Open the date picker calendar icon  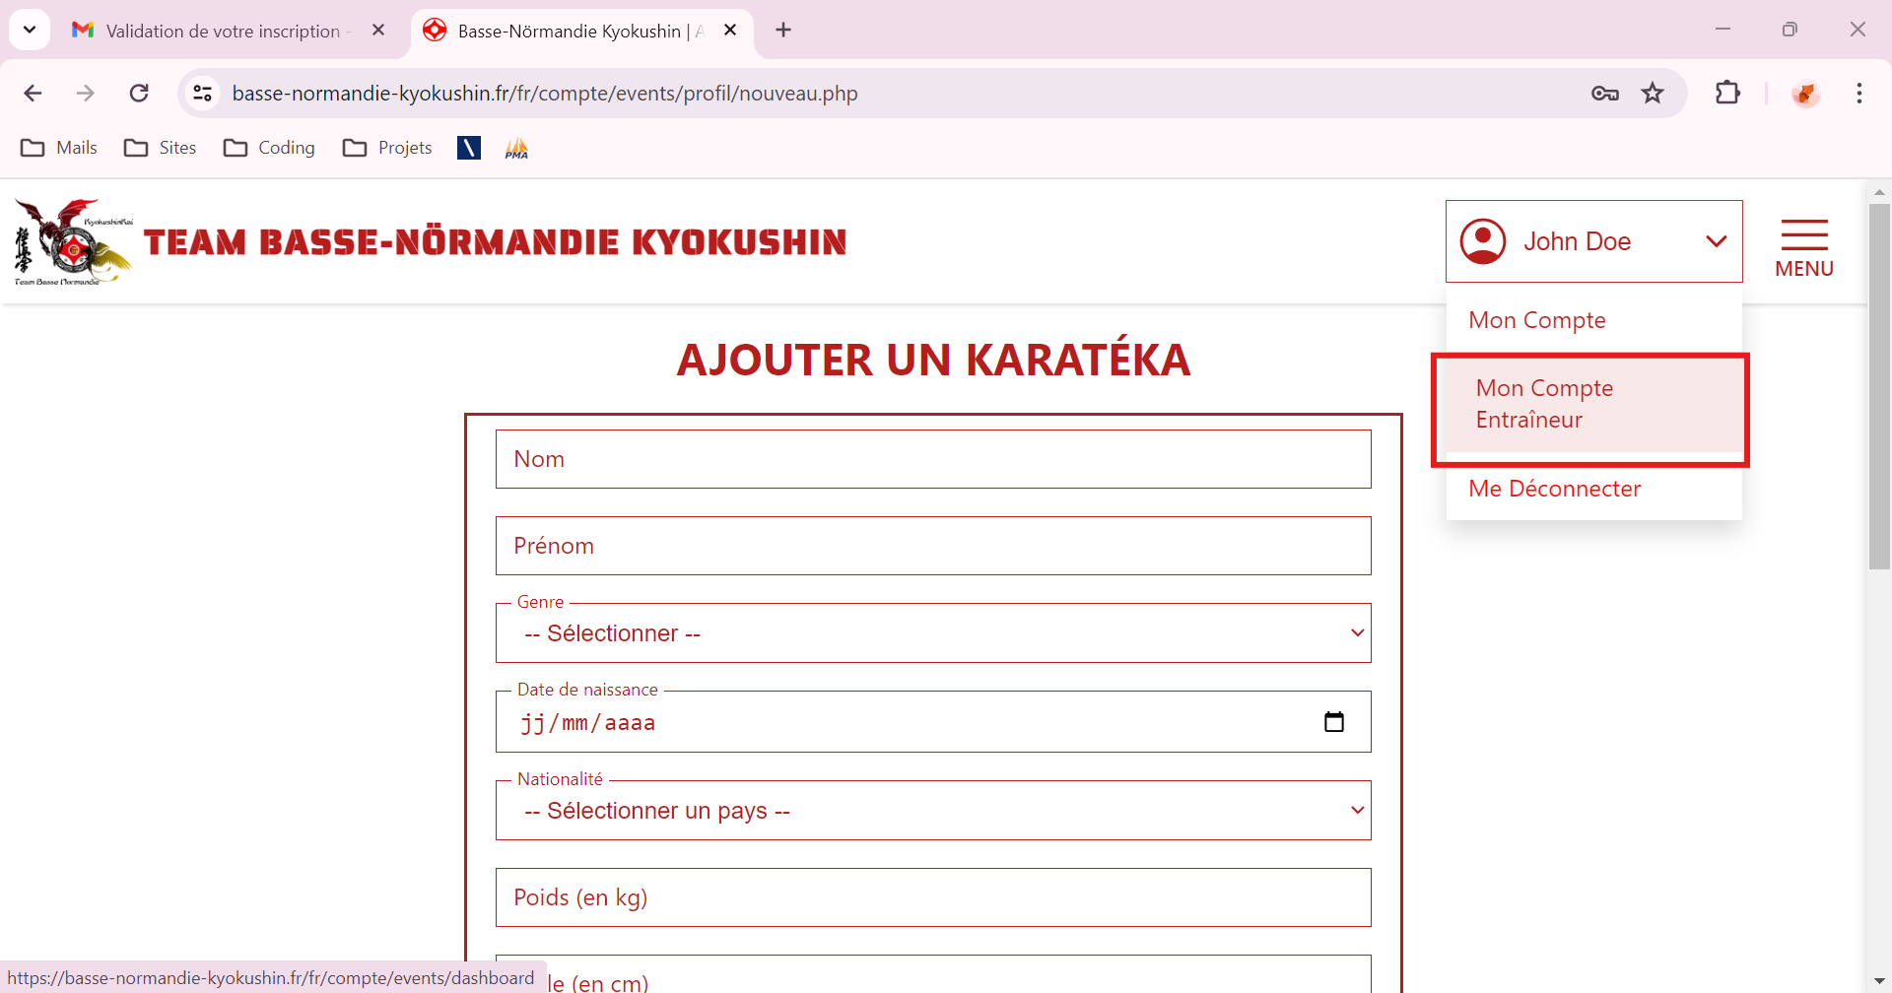pyautogui.click(x=1333, y=722)
